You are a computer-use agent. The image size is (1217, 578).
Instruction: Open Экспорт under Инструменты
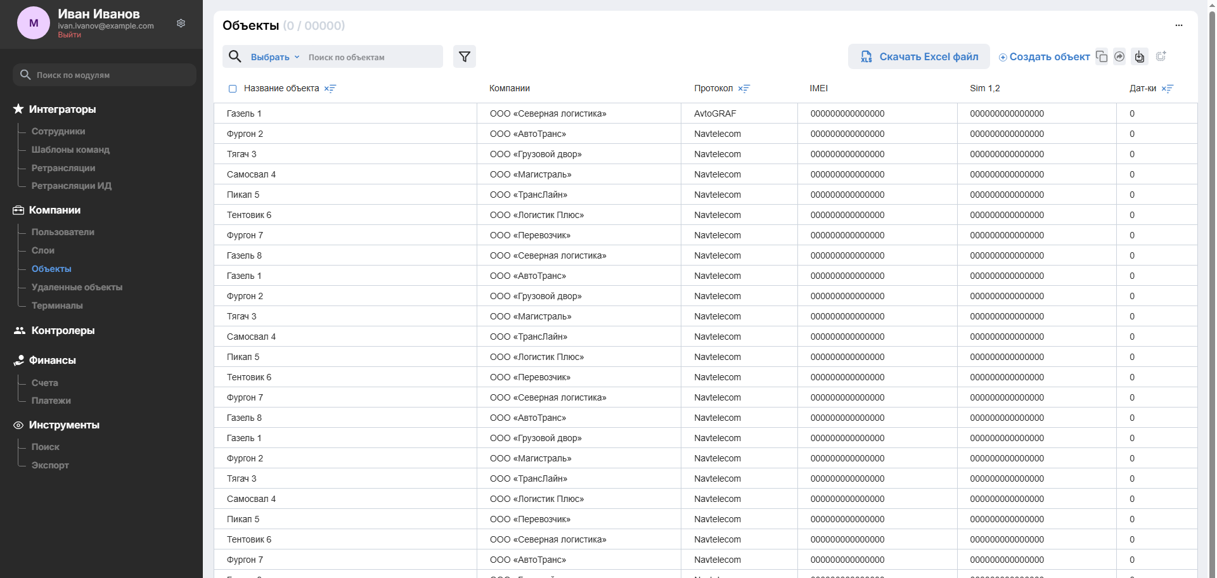50,465
